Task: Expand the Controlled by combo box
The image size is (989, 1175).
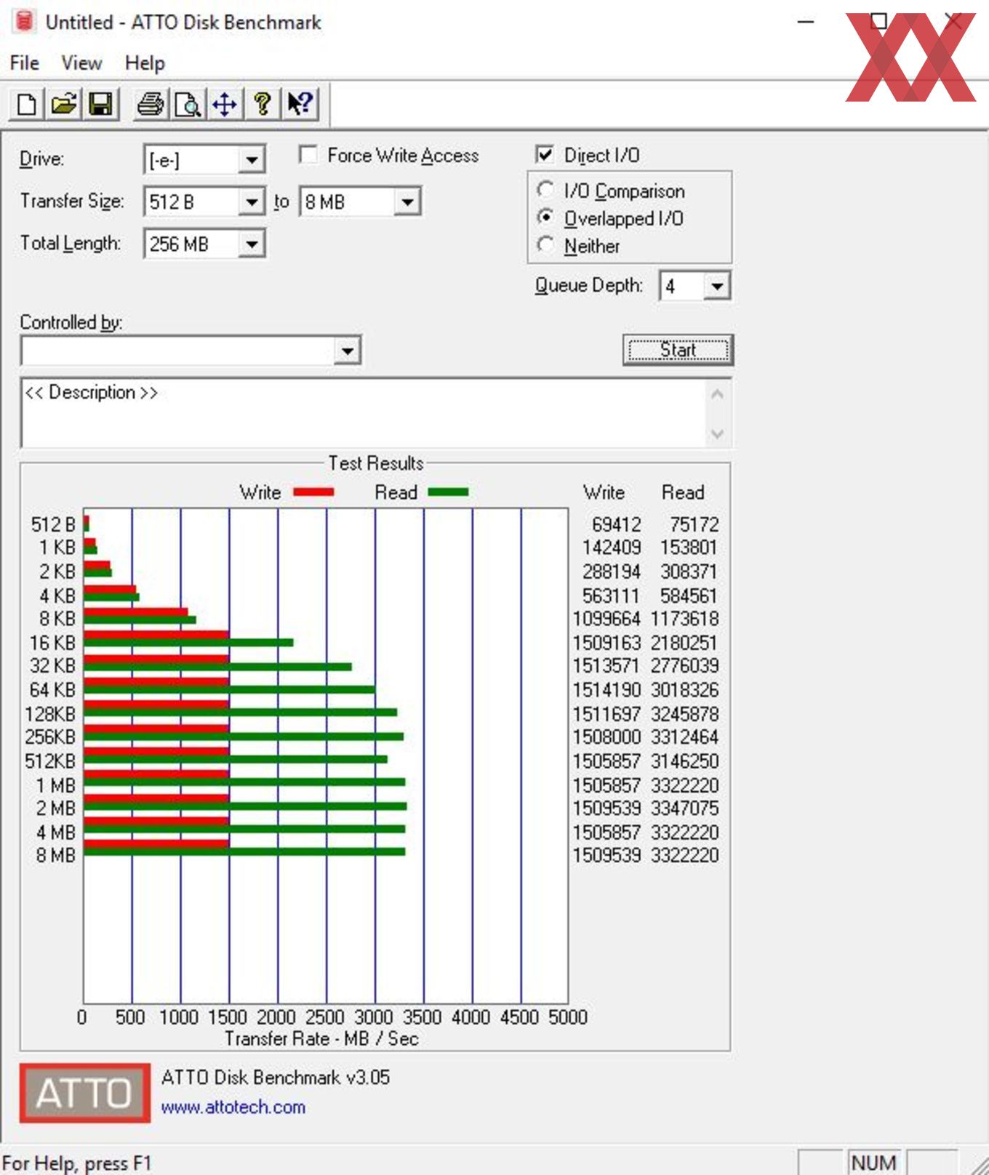Action: (348, 351)
